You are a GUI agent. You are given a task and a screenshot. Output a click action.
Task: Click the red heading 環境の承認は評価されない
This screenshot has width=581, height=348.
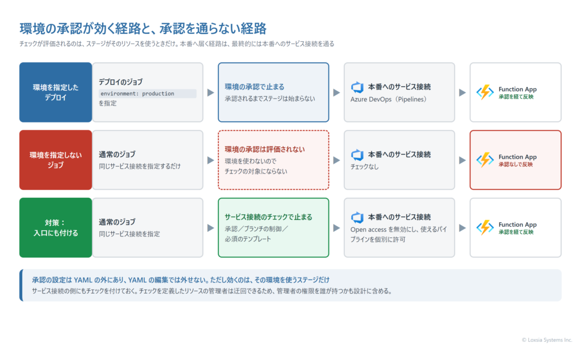click(x=264, y=149)
